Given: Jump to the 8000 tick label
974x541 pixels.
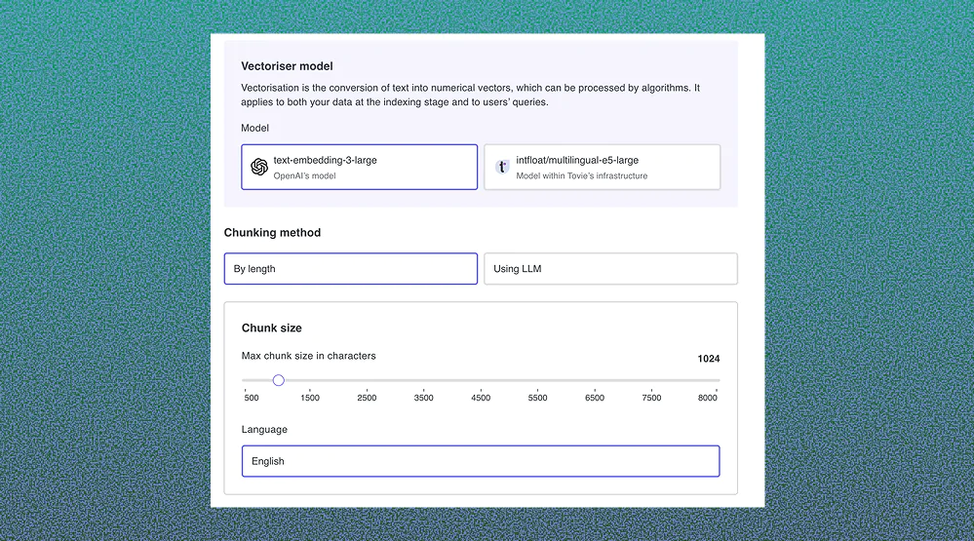Looking at the screenshot, I should click(708, 398).
